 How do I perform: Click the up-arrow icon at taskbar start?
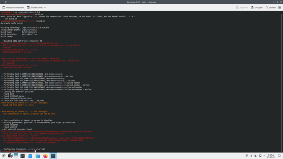click(4, 156)
